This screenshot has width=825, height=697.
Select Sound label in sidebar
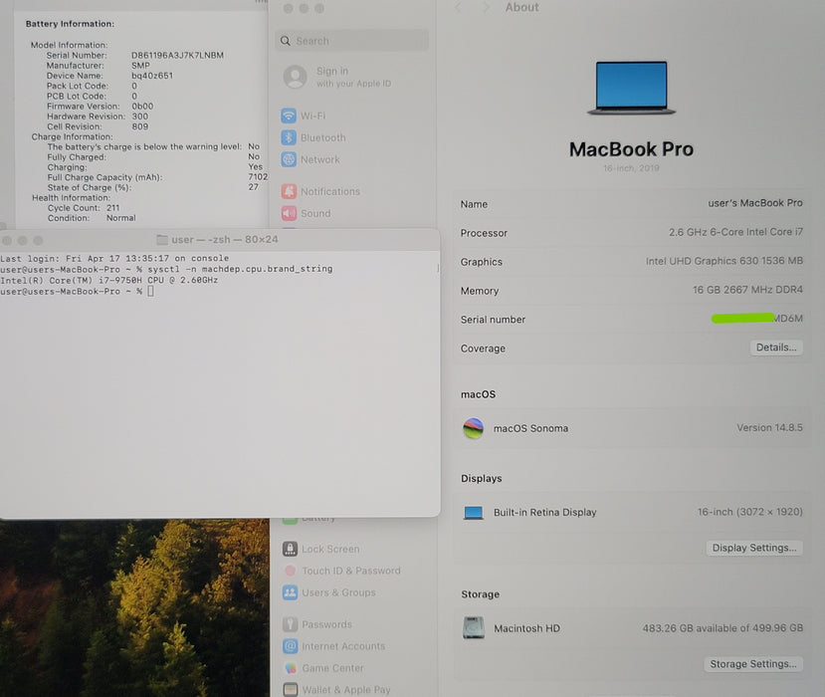315,213
